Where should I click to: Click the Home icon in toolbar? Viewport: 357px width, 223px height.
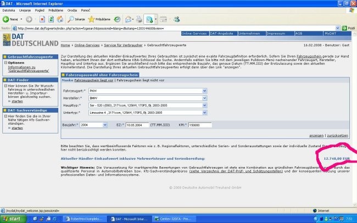coord(60,19)
